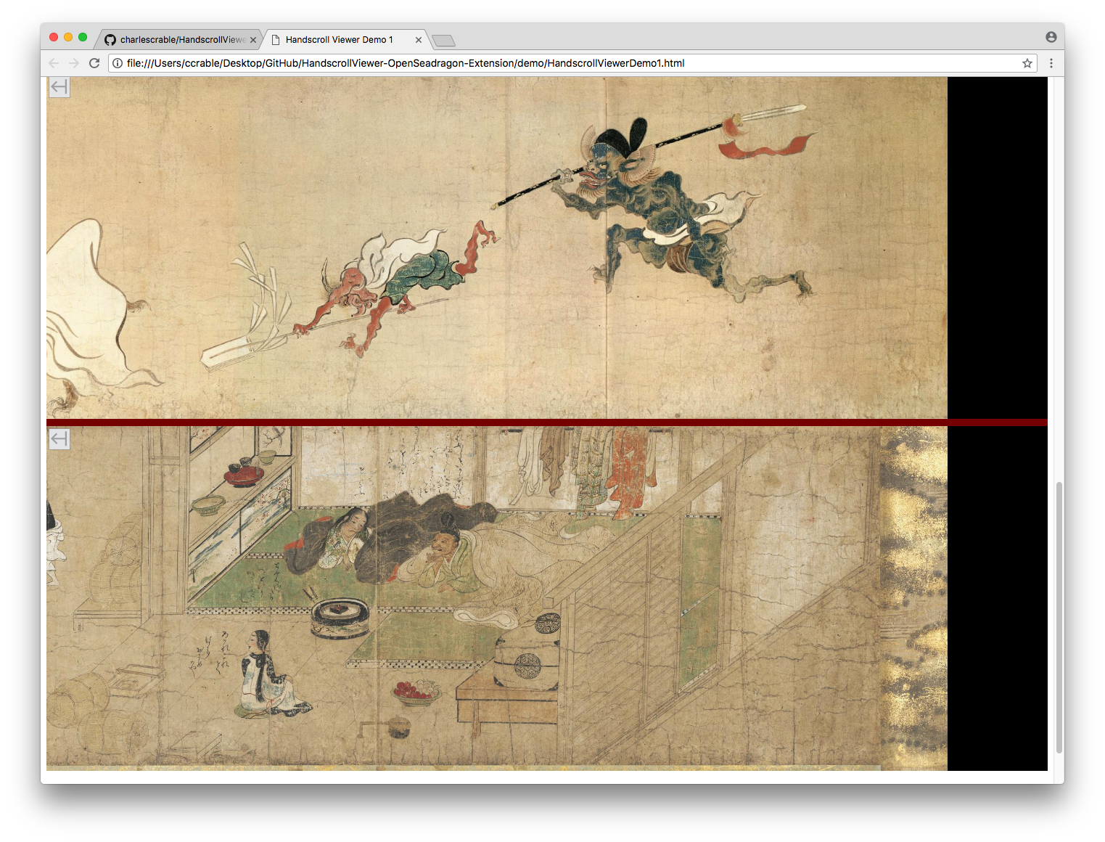Close the Handscroll Viewer Demo 1 tab

419,40
